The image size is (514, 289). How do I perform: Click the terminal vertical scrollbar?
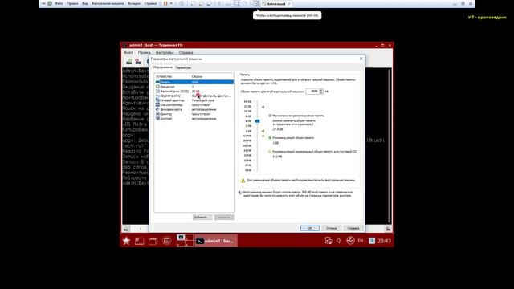pyautogui.click(x=390, y=146)
